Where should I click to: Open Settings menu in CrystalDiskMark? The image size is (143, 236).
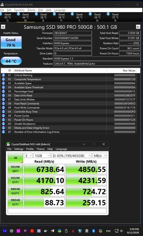[x=19, y=149]
